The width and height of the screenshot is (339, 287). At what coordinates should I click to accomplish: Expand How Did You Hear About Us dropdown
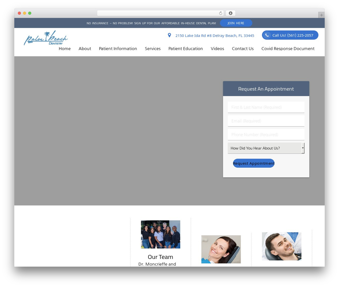(x=266, y=148)
